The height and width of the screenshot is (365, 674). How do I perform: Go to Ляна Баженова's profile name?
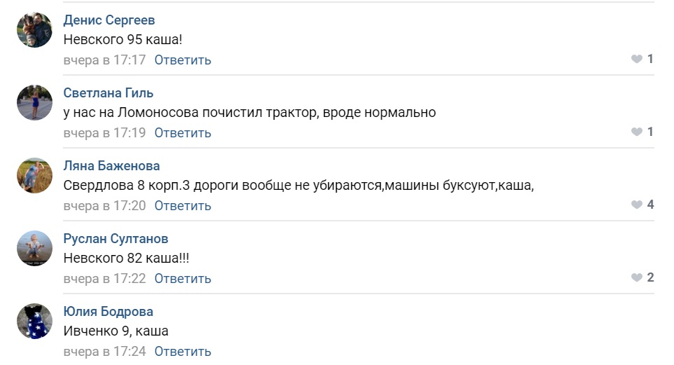coord(111,166)
